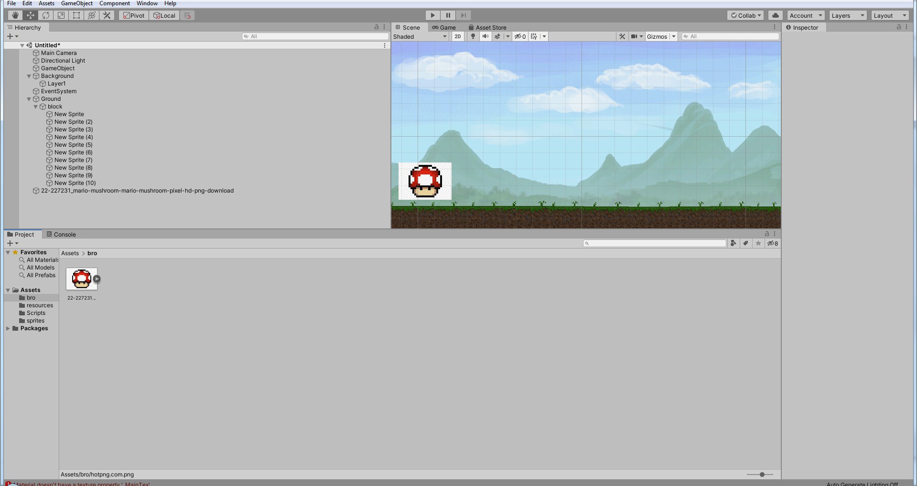
Task: Select the mushroom asset thumbnail
Action: 81,279
